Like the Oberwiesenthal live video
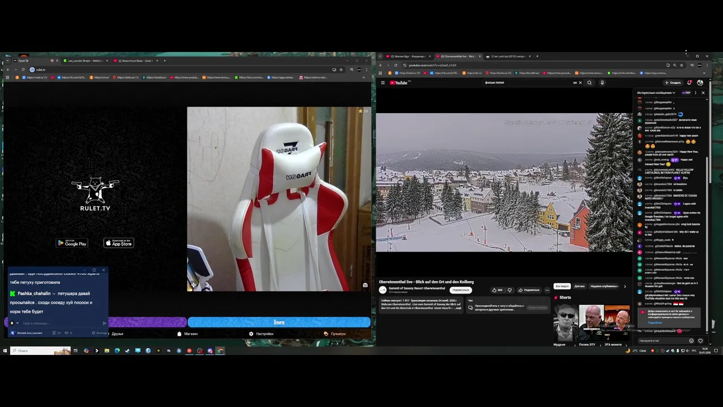This screenshot has height=407, width=723. [x=497, y=290]
